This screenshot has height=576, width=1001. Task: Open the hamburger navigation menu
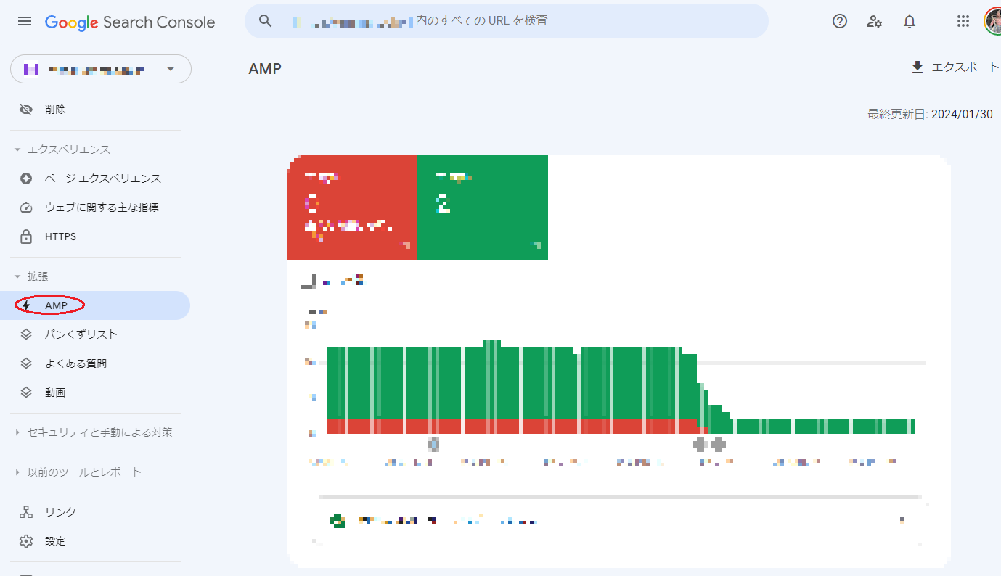24,20
